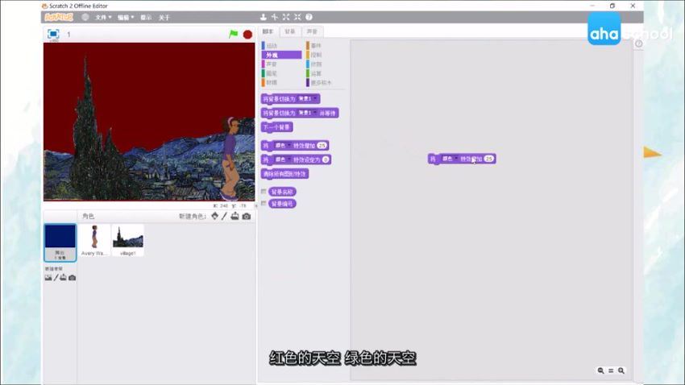Paint a new backdrop icon

(x=56, y=278)
